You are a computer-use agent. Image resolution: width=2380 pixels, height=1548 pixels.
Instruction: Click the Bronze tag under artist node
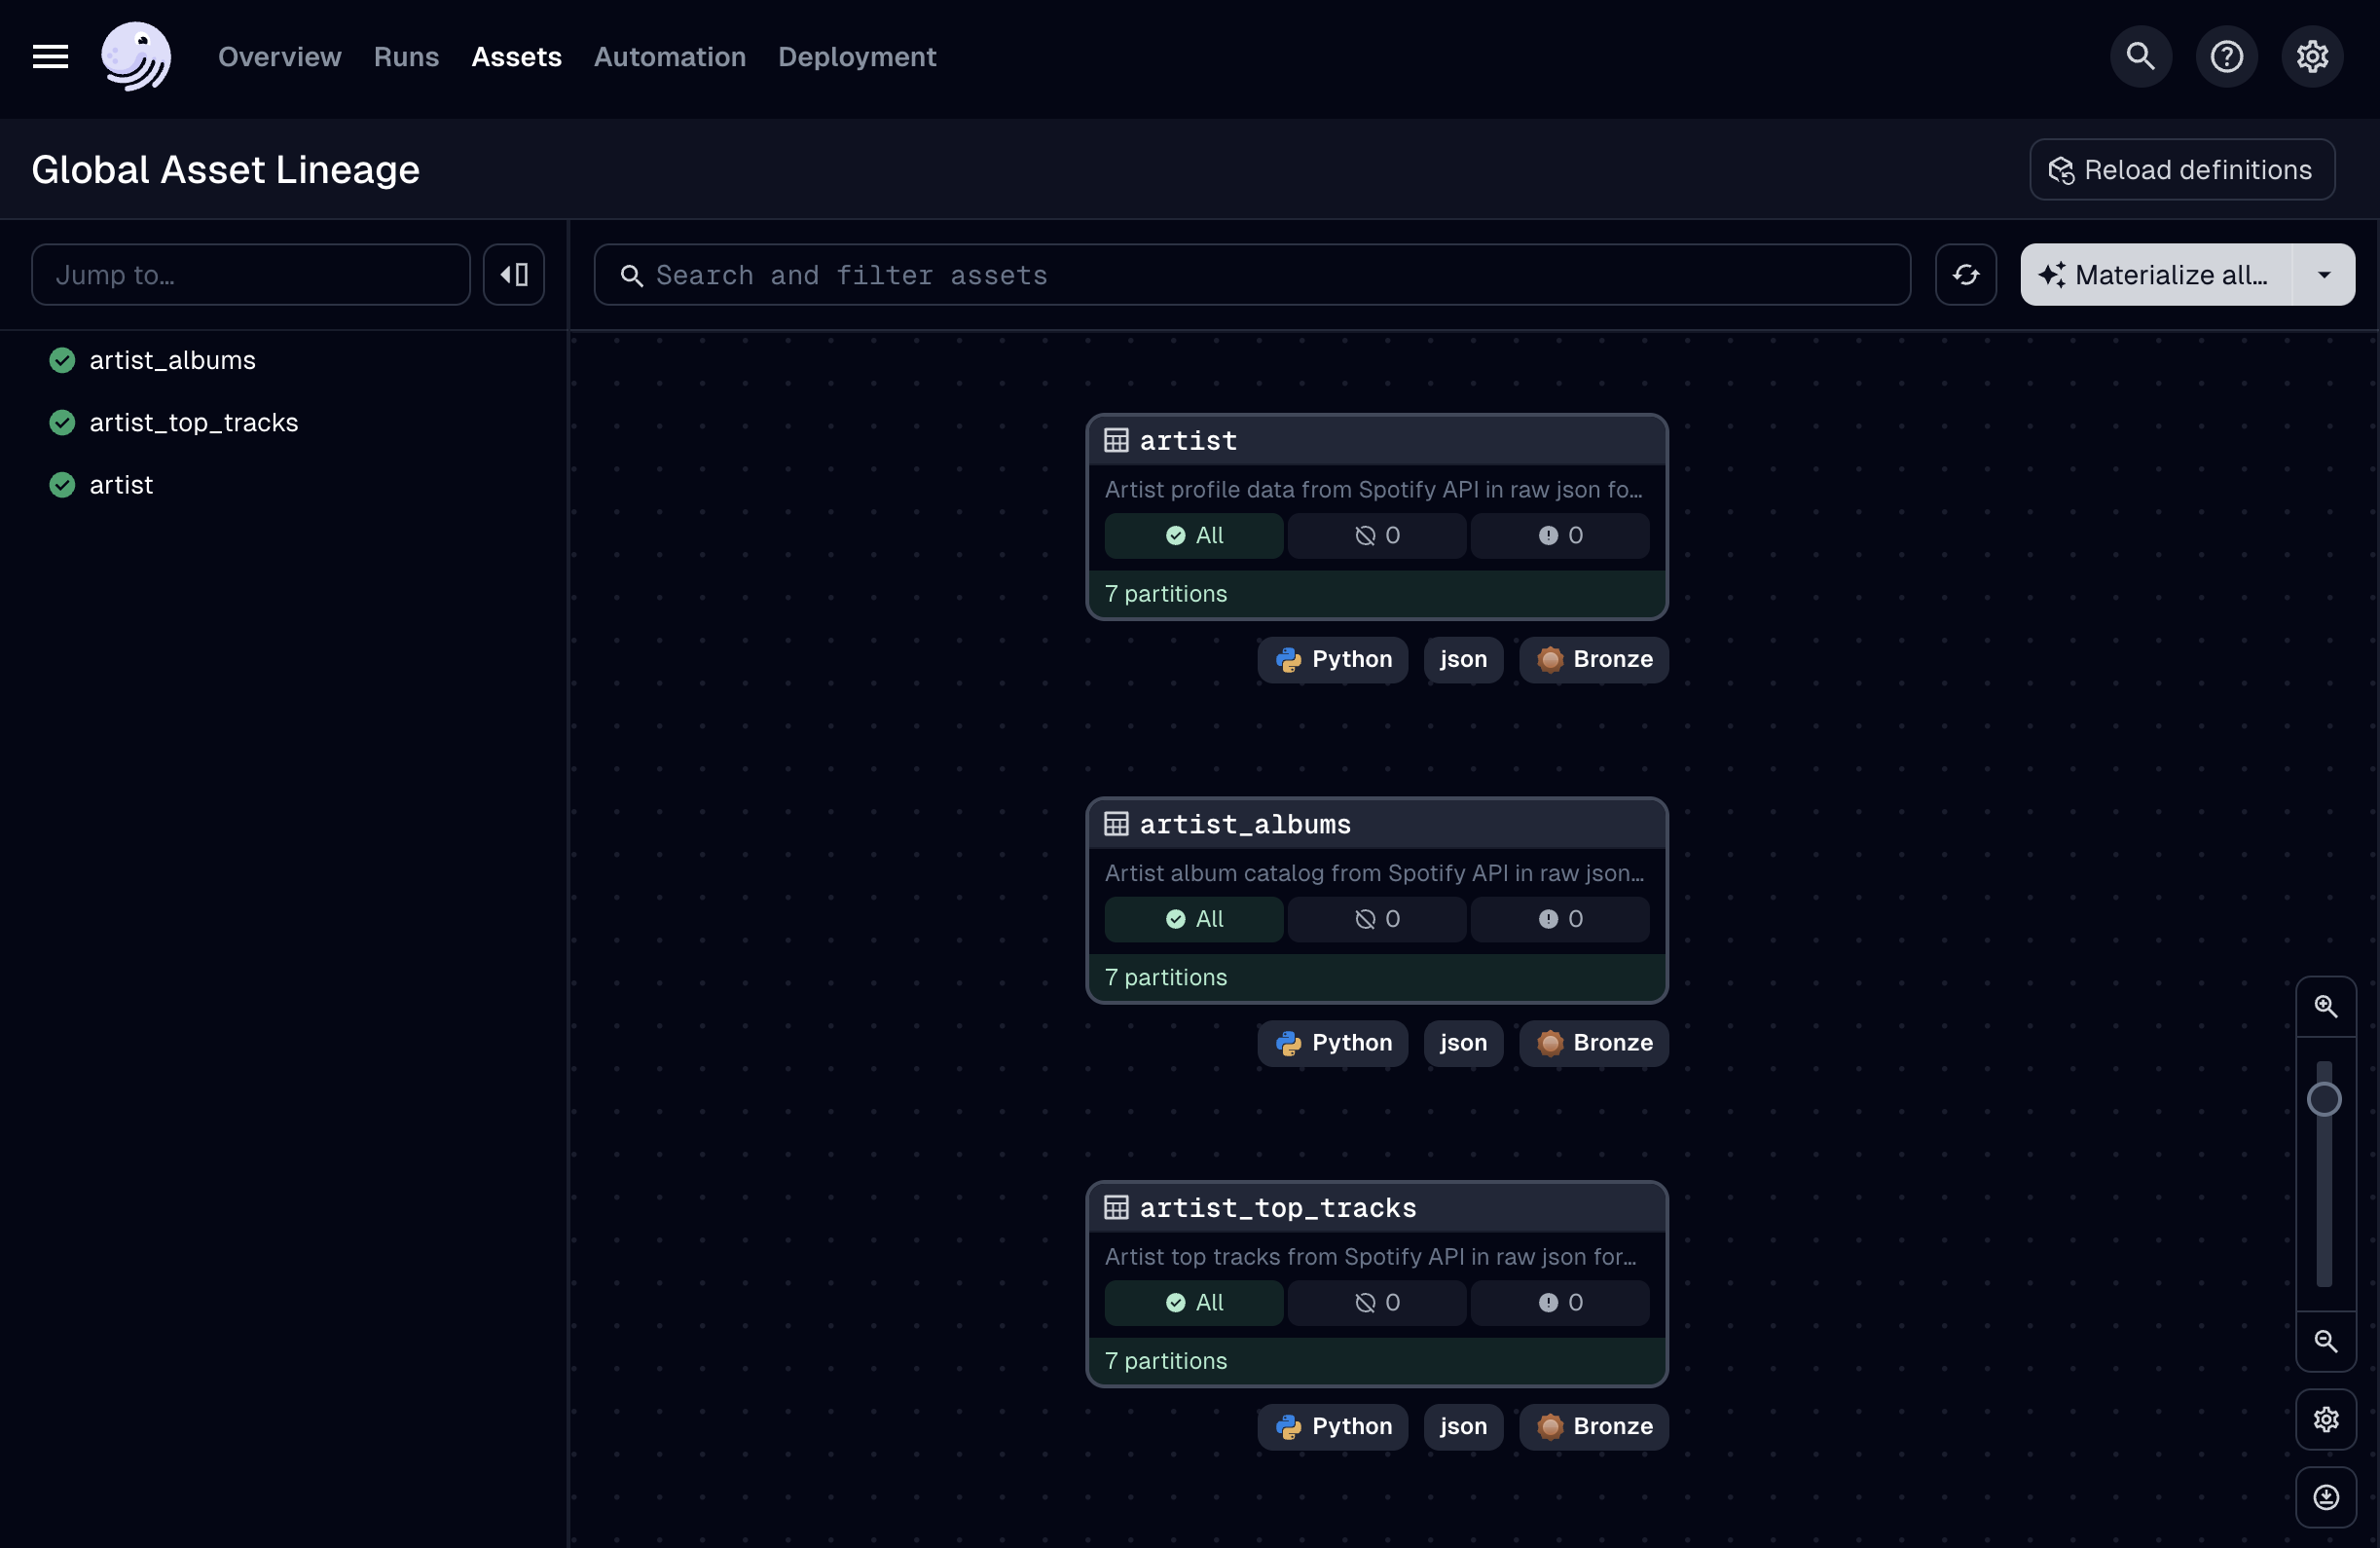(x=1594, y=660)
